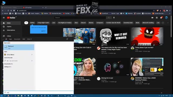
Task: Open YouTube notifications bell
Action: pyautogui.click(x=161, y=18)
